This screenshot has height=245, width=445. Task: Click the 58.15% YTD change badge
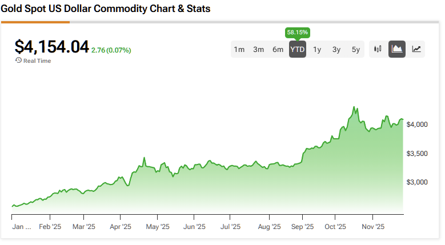(x=298, y=33)
